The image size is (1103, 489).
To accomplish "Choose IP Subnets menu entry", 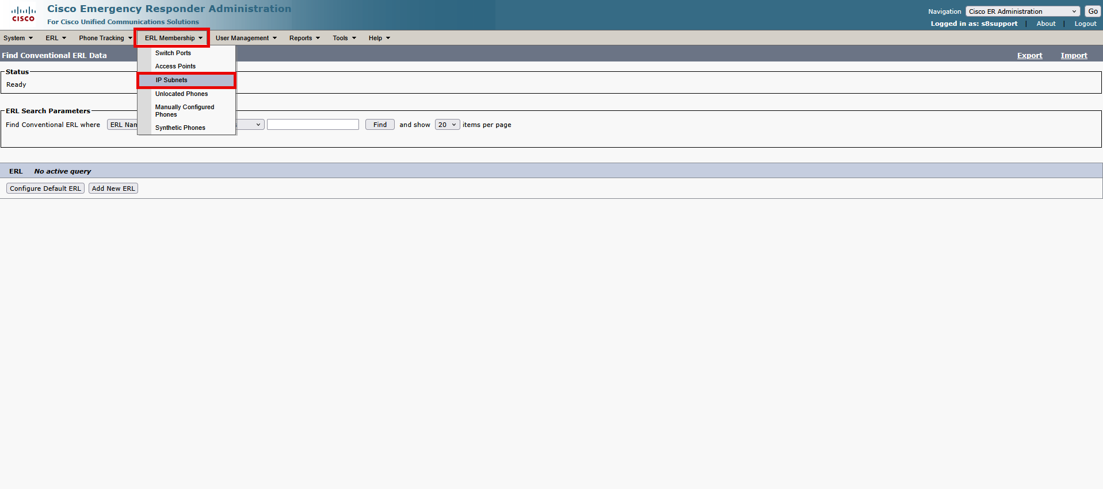I will [x=186, y=80].
